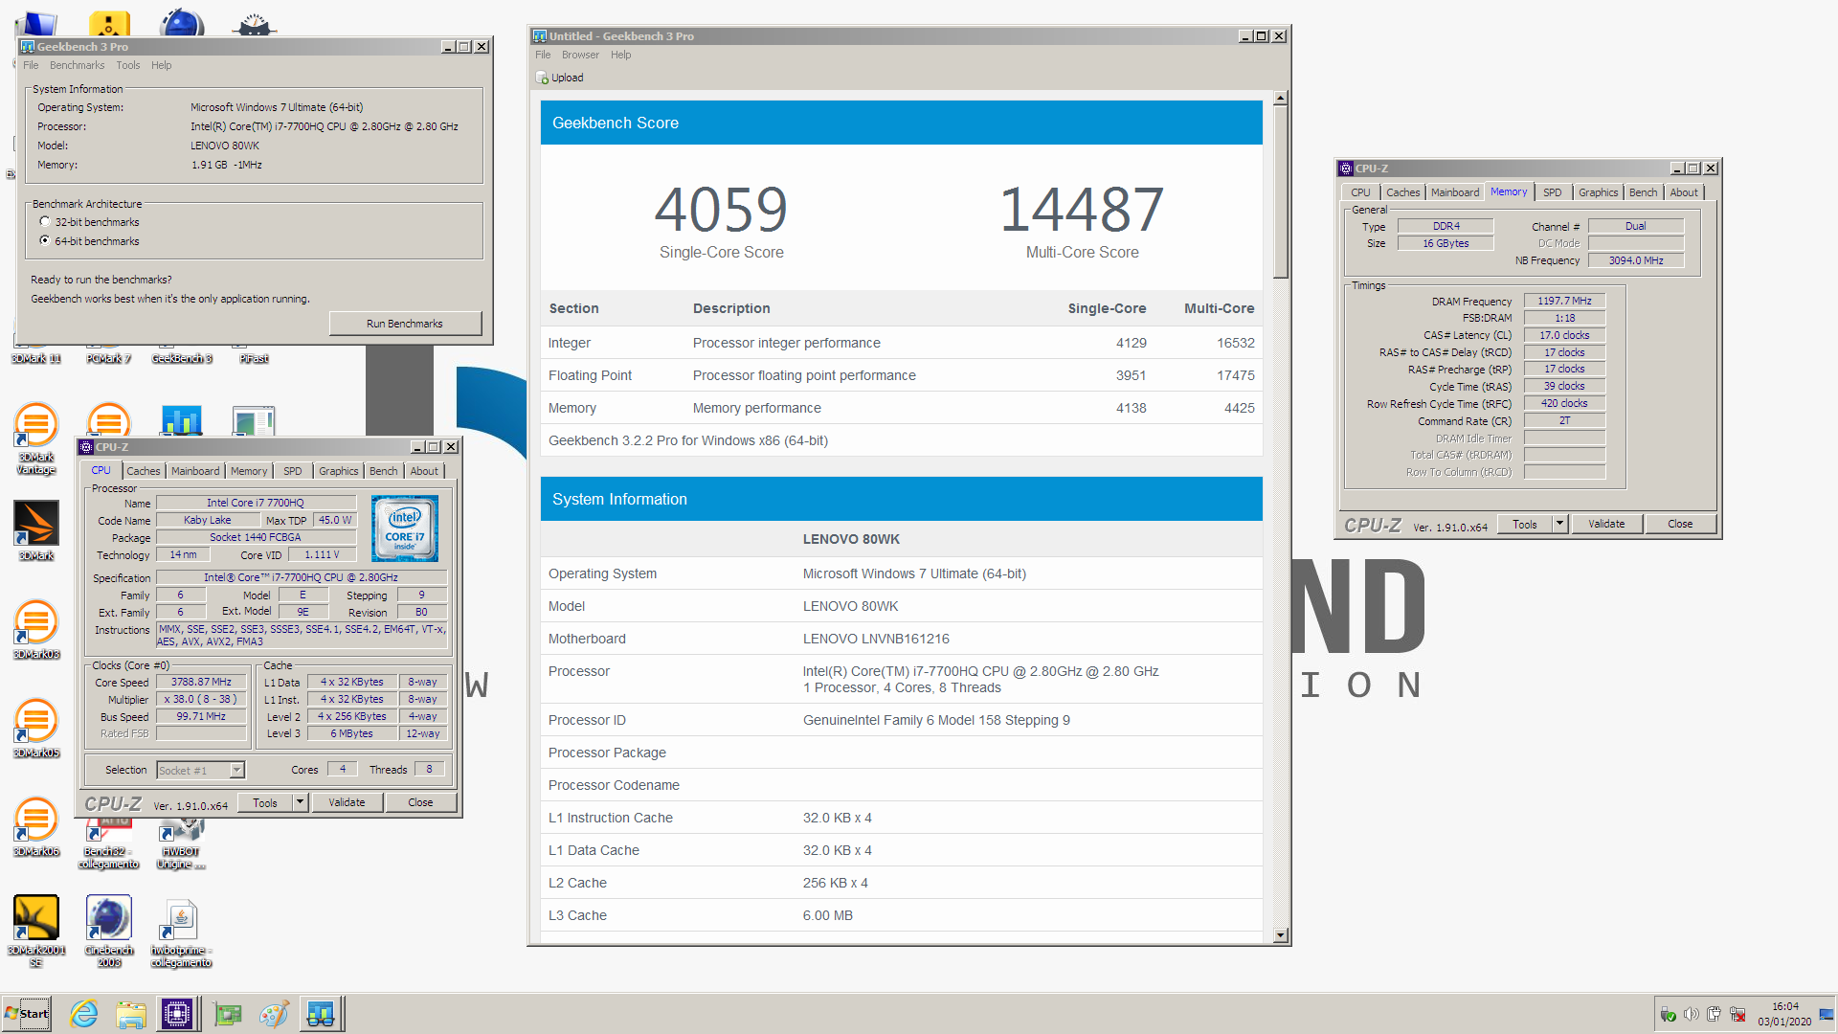
Task: Open File menu in Geekbench 3 Pro launcher
Action: coord(31,65)
